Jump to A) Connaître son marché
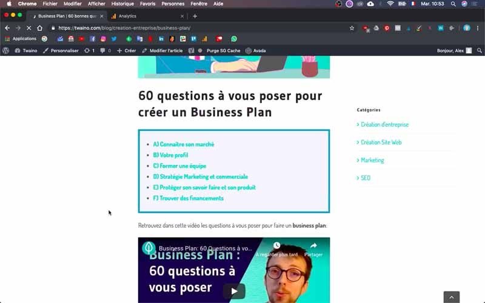 coord(184,144)
